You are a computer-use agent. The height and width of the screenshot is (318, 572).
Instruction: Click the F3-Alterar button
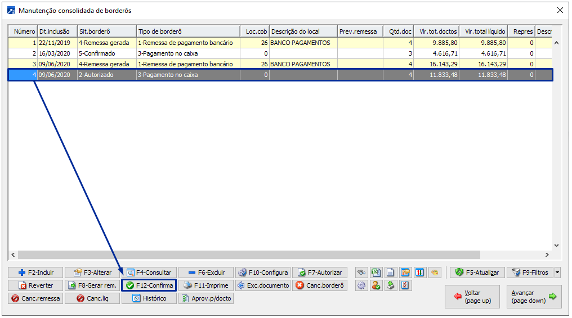click(x=92, y=272)
